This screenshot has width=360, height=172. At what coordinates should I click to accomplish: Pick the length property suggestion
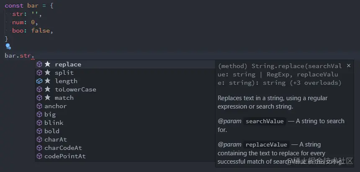click(x=66, y=81)
